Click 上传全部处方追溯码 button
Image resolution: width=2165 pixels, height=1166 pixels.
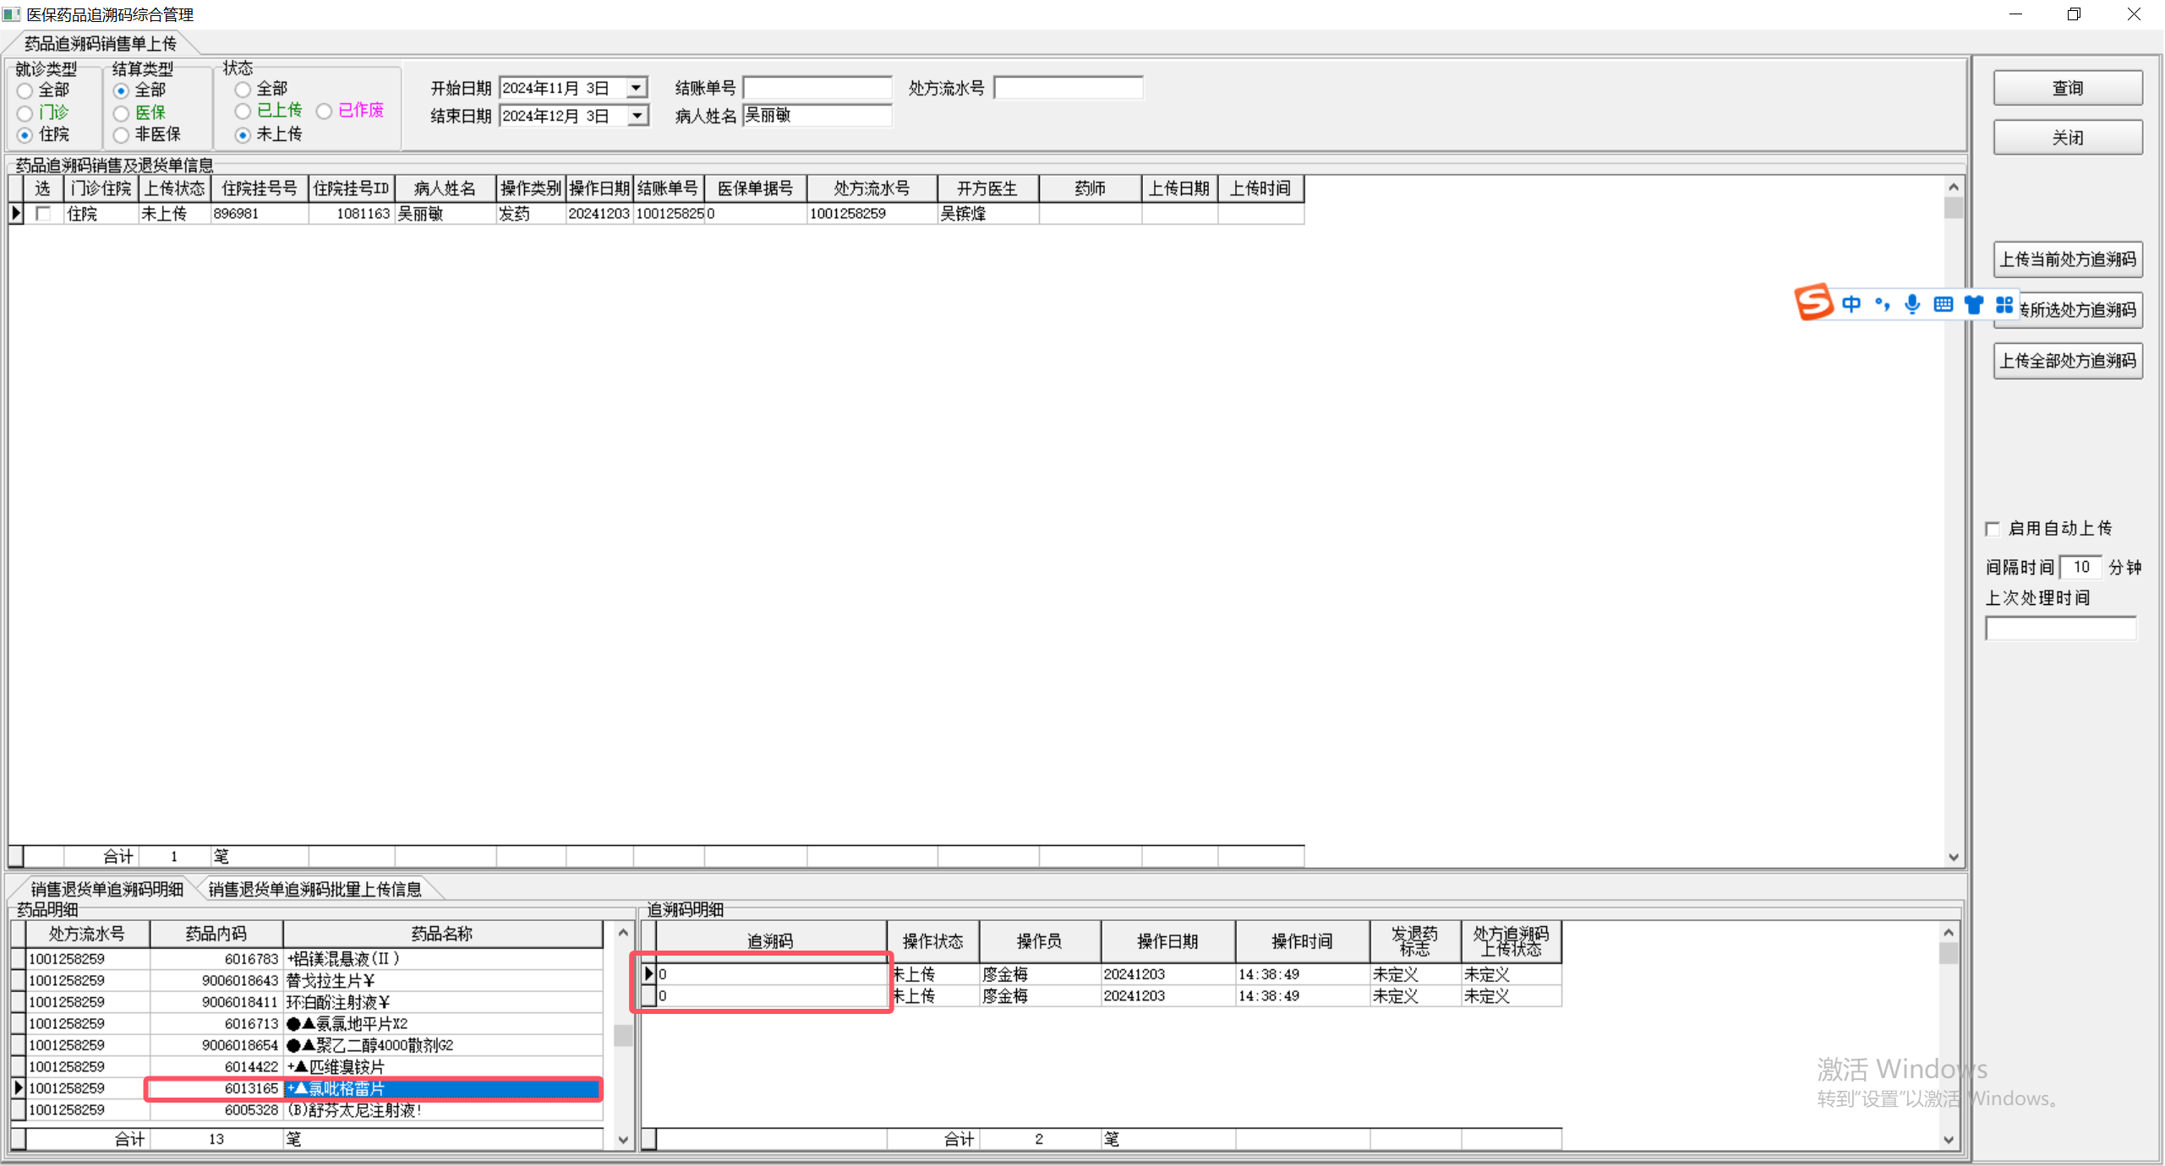tap(2067, 361)
